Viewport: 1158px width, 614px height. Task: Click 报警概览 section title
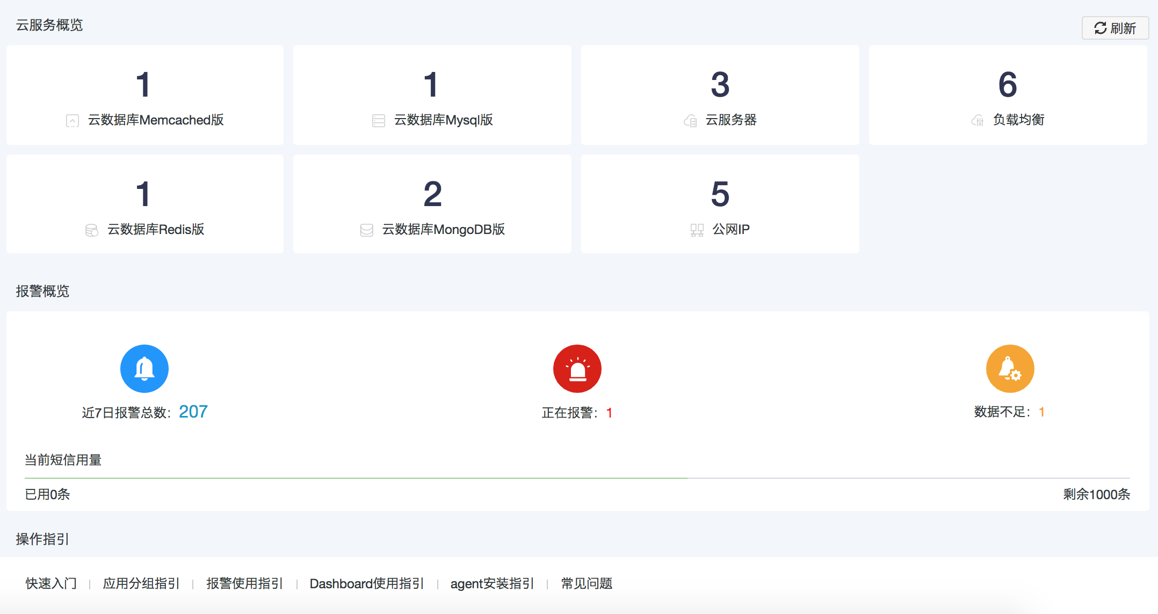(x=42, y=291)
